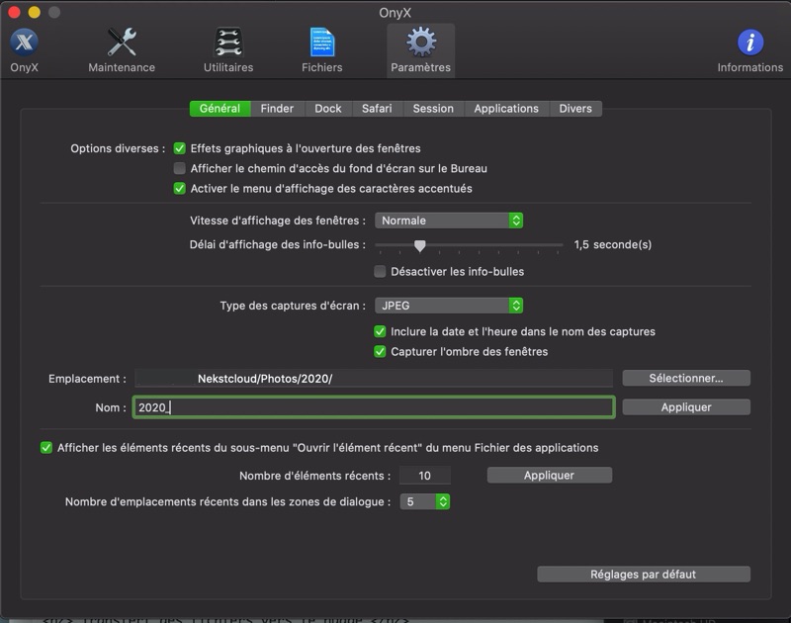Select the Utilitaires toolbar icon

[x=228, y=44]
